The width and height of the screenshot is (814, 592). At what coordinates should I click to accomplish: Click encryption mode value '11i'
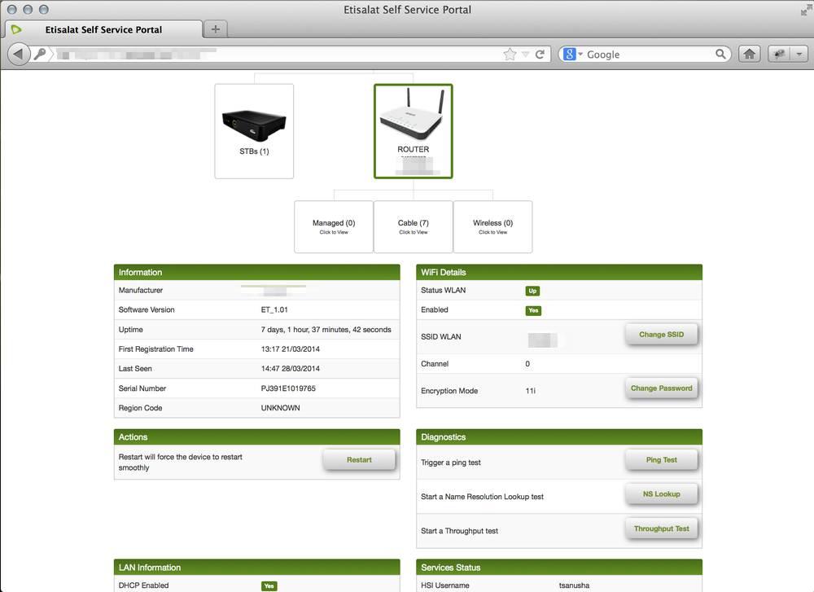[x=530, y=391]
